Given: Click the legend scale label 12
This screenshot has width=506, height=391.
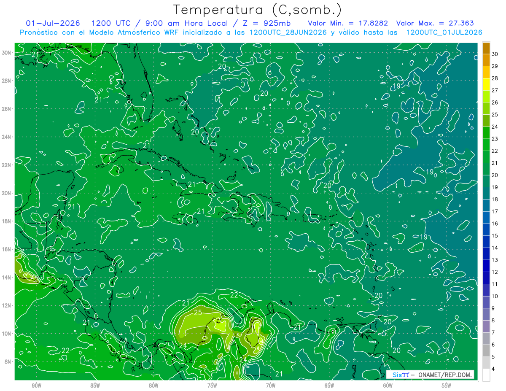Looking at the screenshot, I should coord(495,272).
